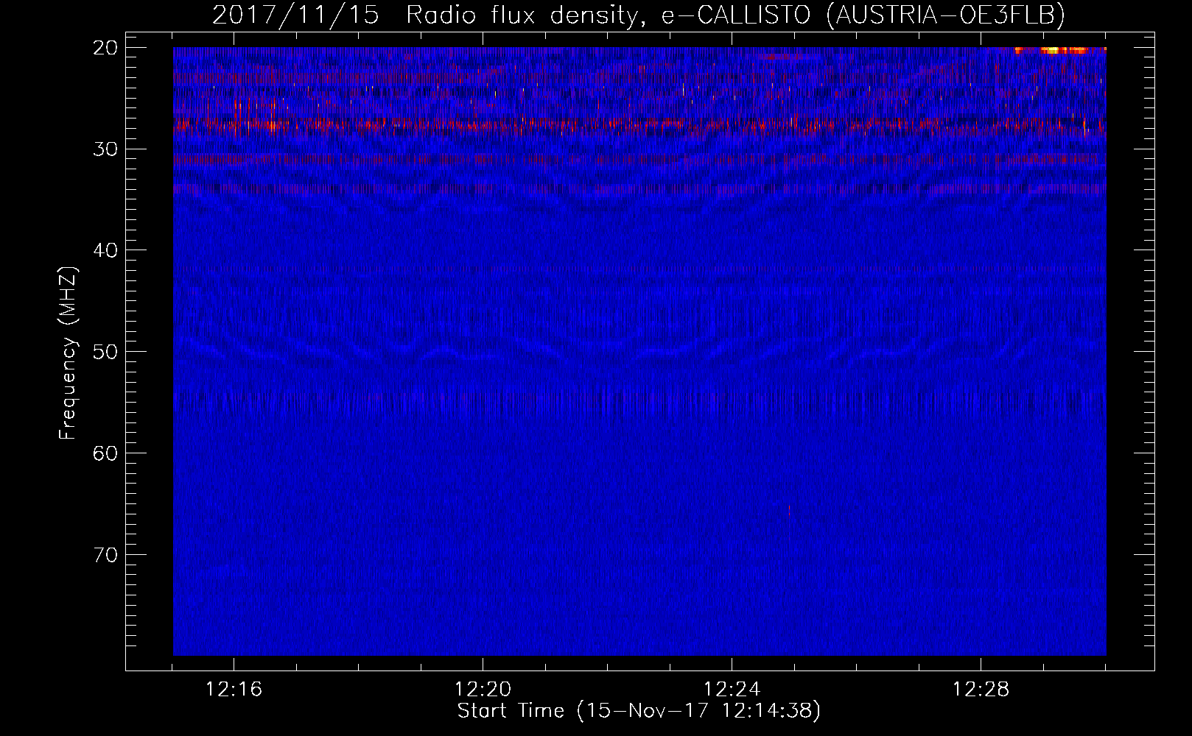
Task: Click the date 2017/11/15 in the title
Action: coord(295,15)
